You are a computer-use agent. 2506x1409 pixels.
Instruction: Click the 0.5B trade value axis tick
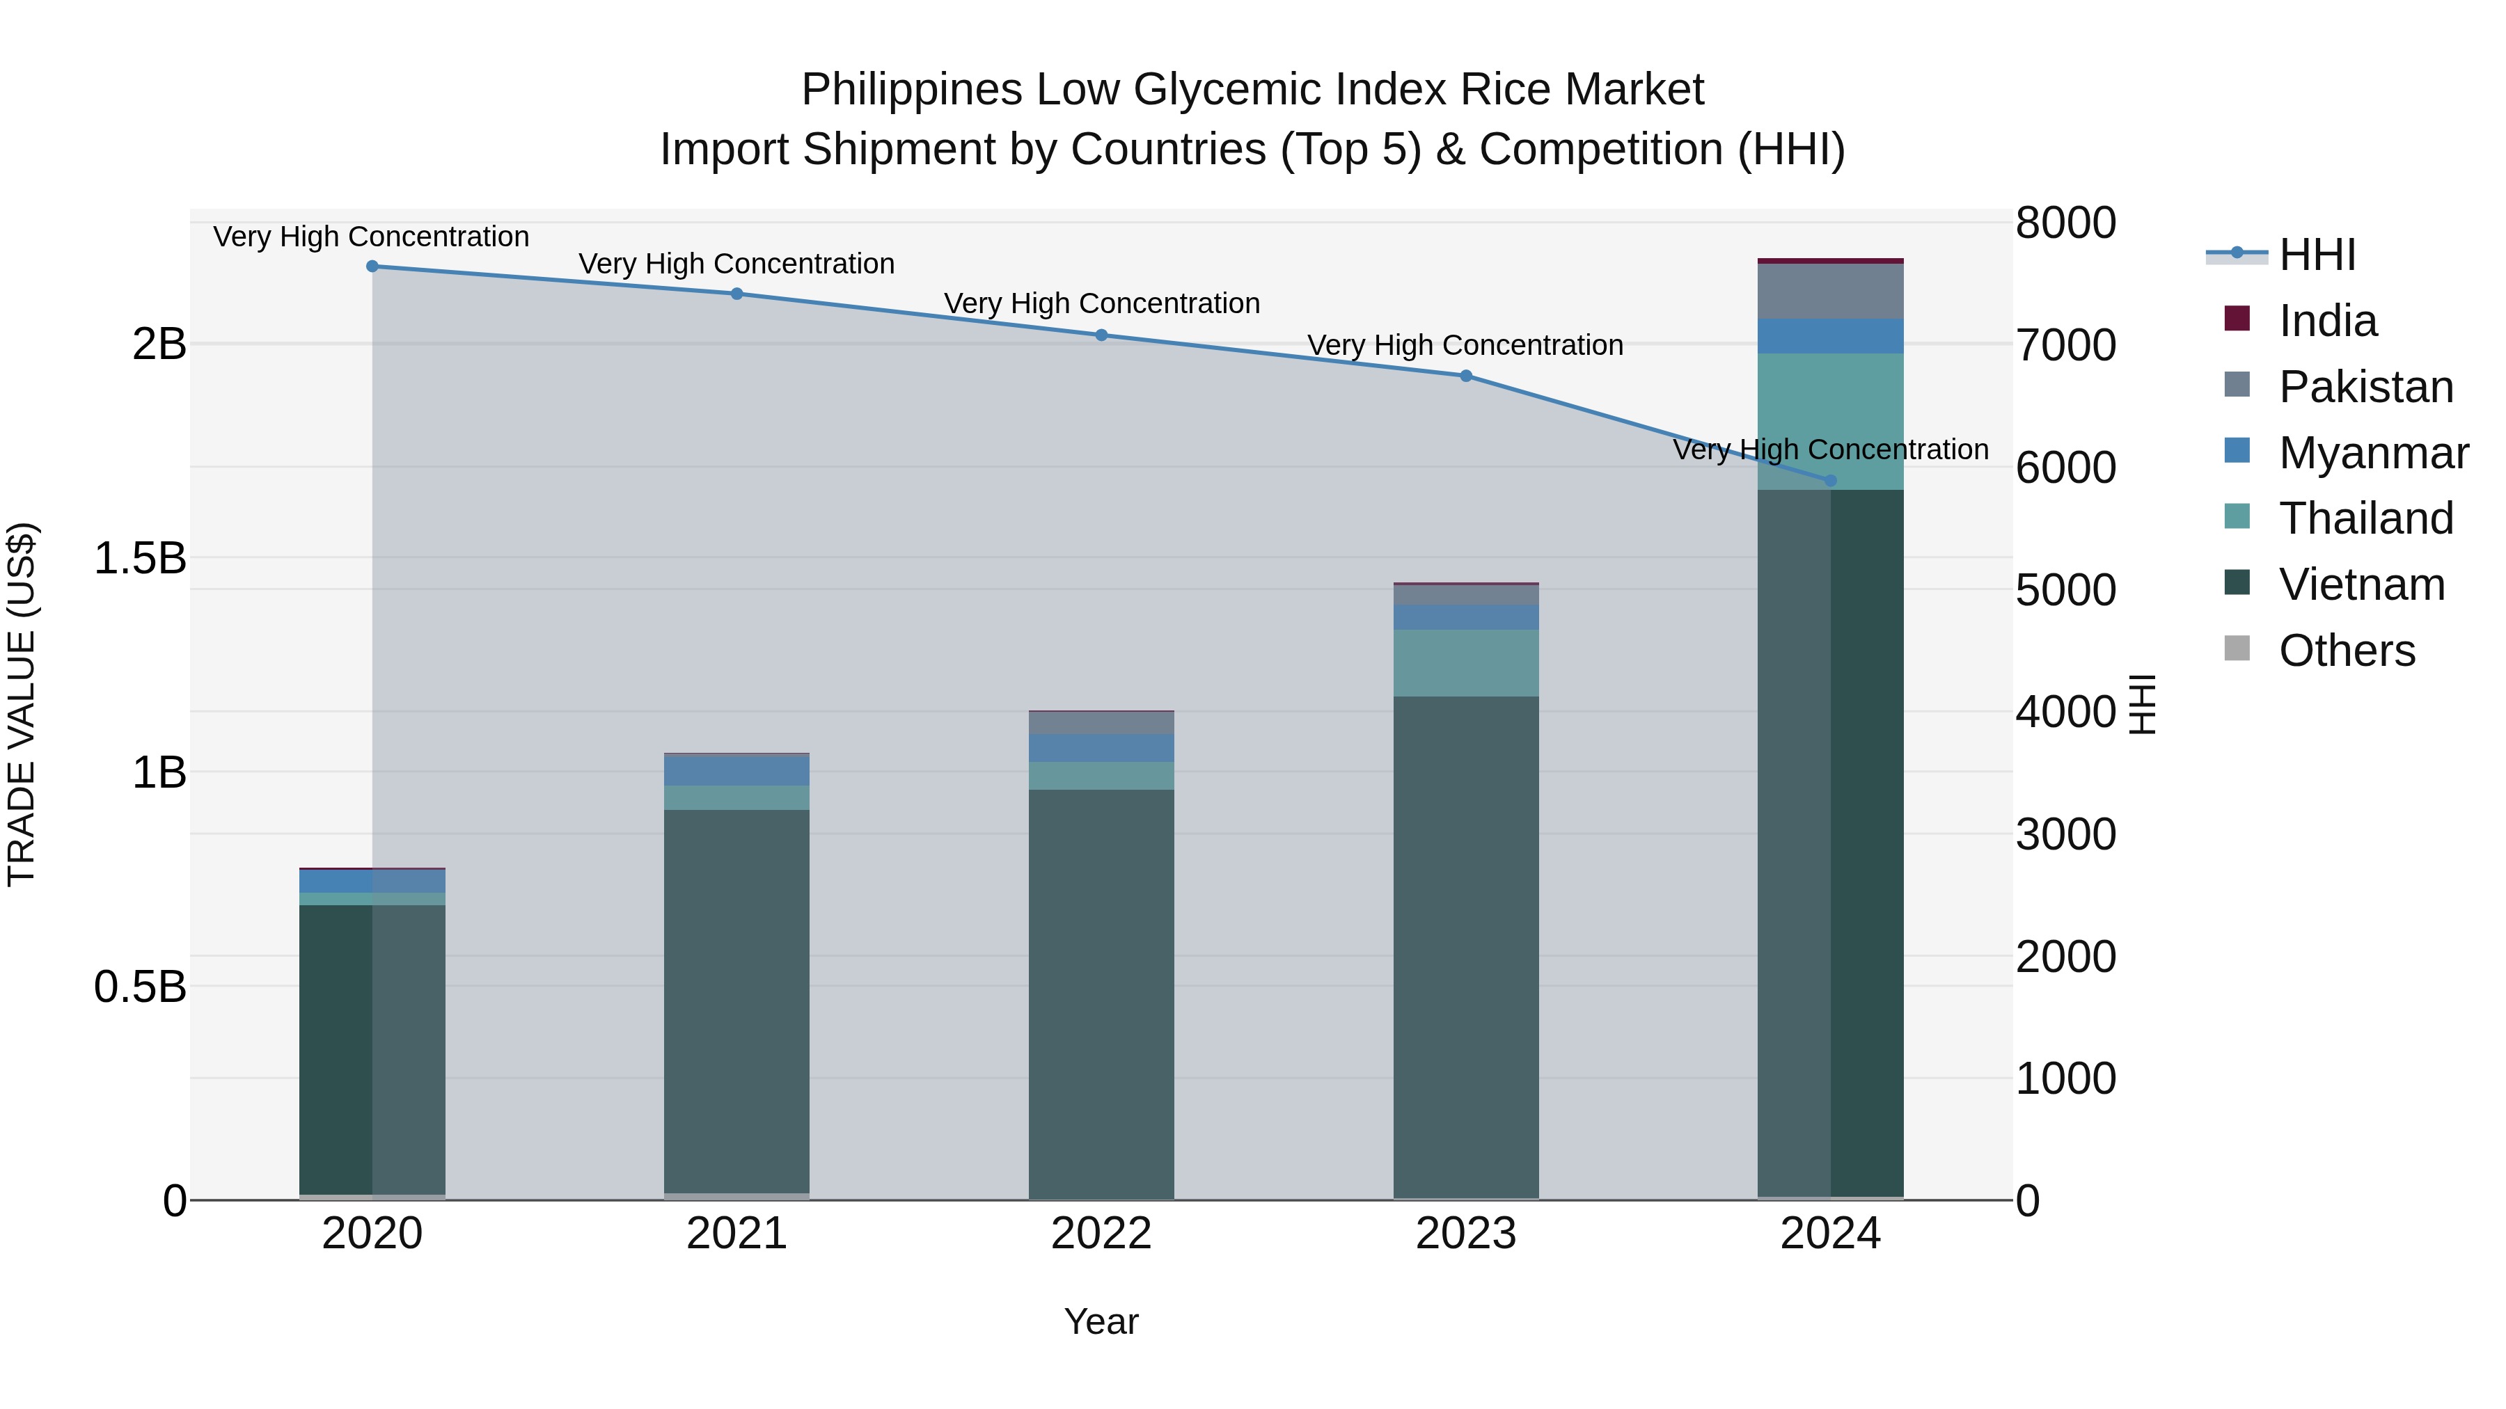(x=139, y=987)
